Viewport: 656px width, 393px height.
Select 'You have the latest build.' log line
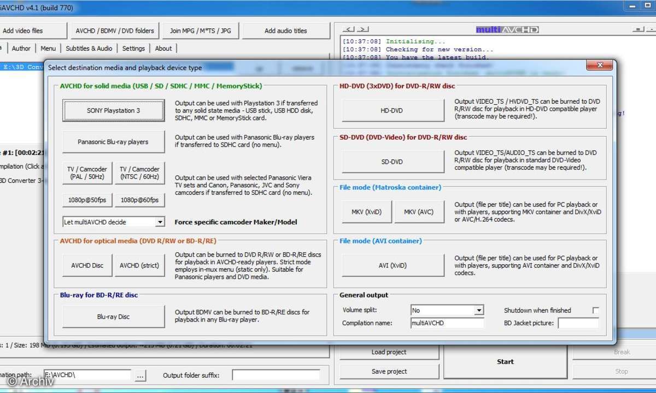point(417,57)
